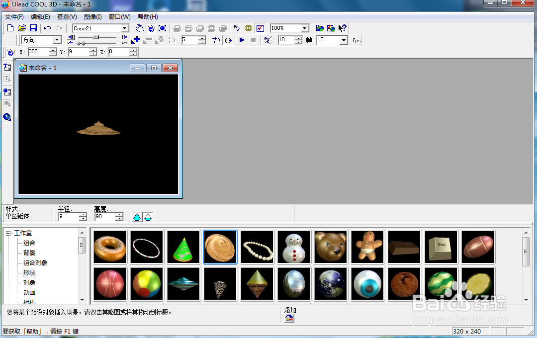Select the Insert text tool in sidebar
Viewport: 537px width, 338px height.
pos(7,67)
